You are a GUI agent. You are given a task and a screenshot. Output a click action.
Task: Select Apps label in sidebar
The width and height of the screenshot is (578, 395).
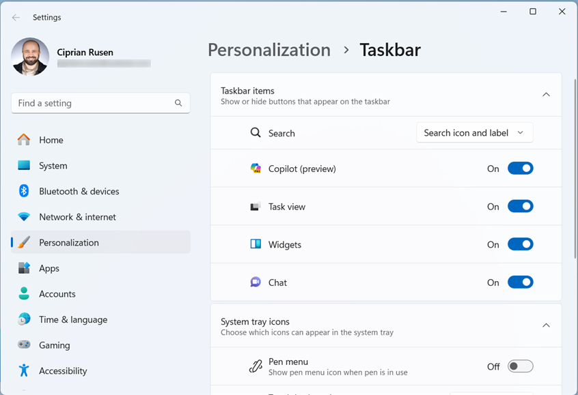click(x=49, y=268)
